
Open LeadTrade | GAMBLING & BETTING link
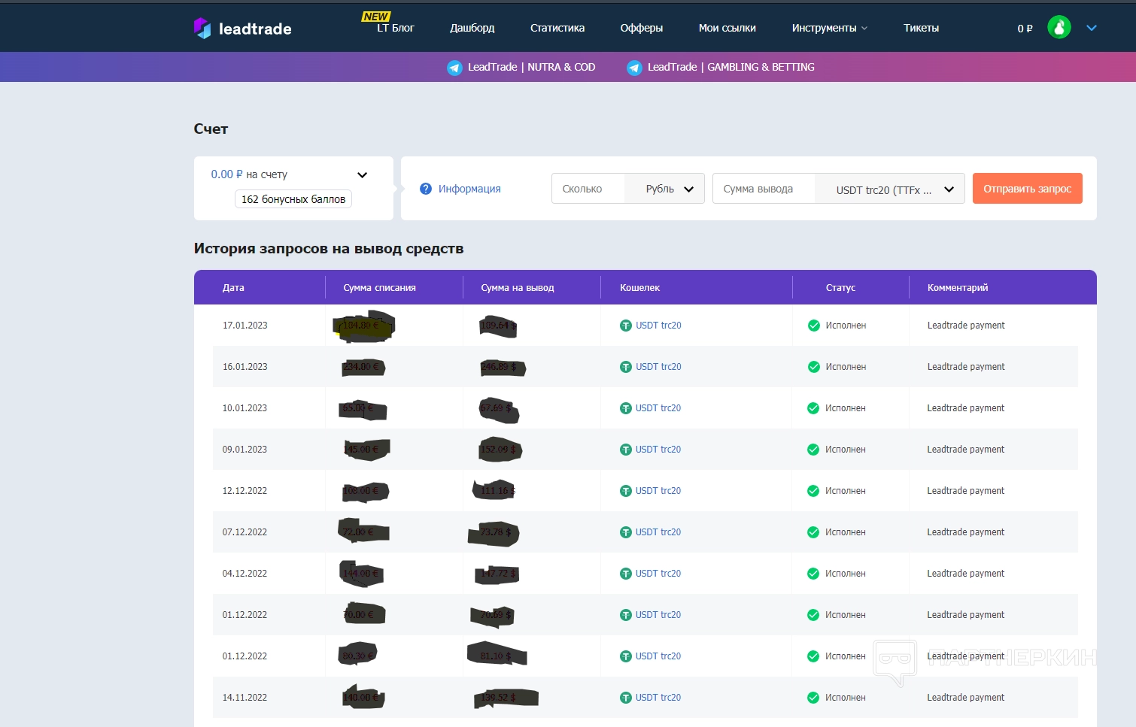coord(731,67)
